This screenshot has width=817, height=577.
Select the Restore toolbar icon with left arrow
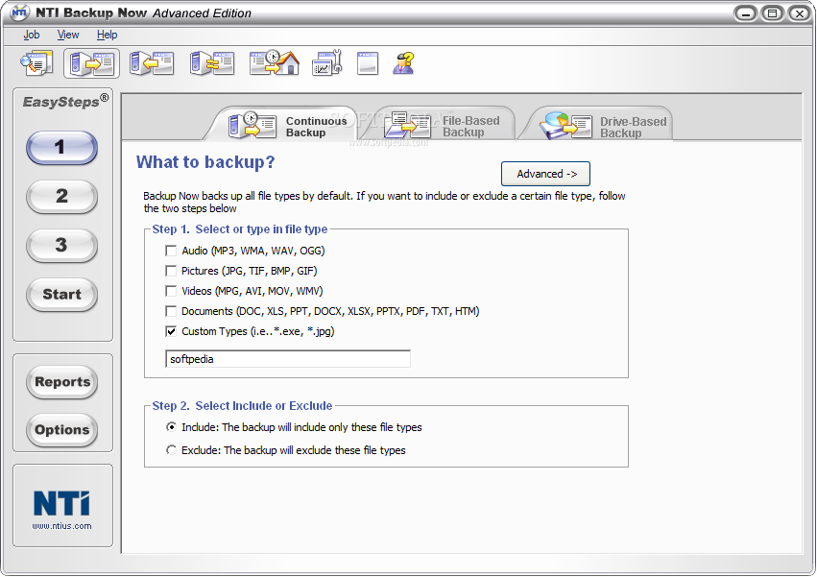pos(152,63)
